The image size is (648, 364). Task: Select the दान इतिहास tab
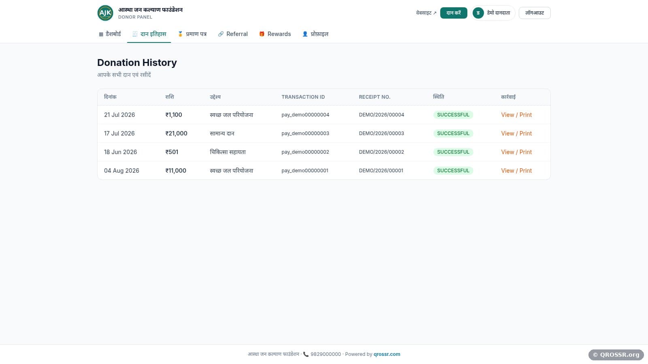pos(149,34)
